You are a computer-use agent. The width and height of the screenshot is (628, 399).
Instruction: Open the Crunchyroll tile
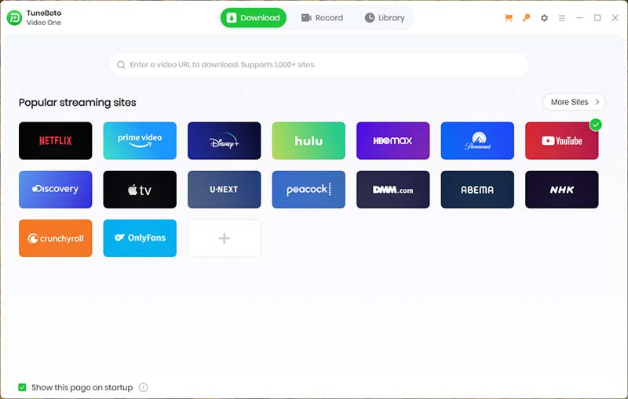tap(55, 238)
